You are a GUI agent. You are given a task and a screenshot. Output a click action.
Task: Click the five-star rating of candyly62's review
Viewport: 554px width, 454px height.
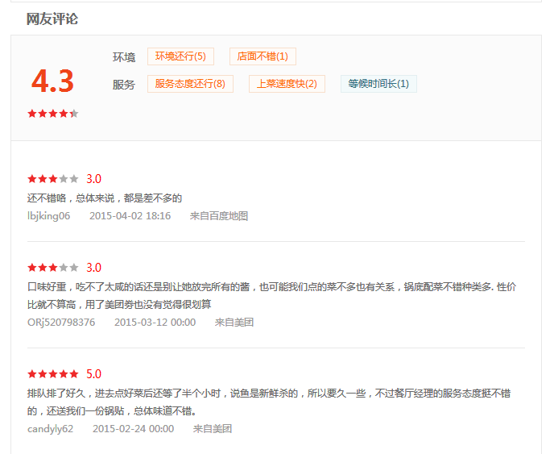[x=53, y=374]
